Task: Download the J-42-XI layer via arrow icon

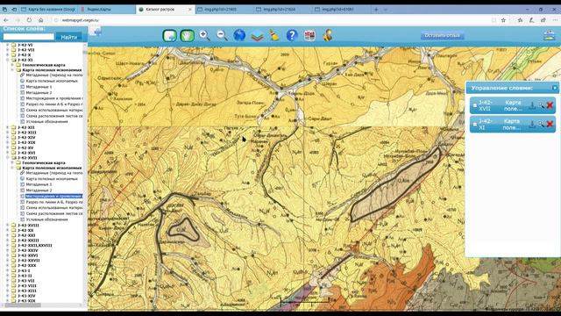Action: point(532,125)
